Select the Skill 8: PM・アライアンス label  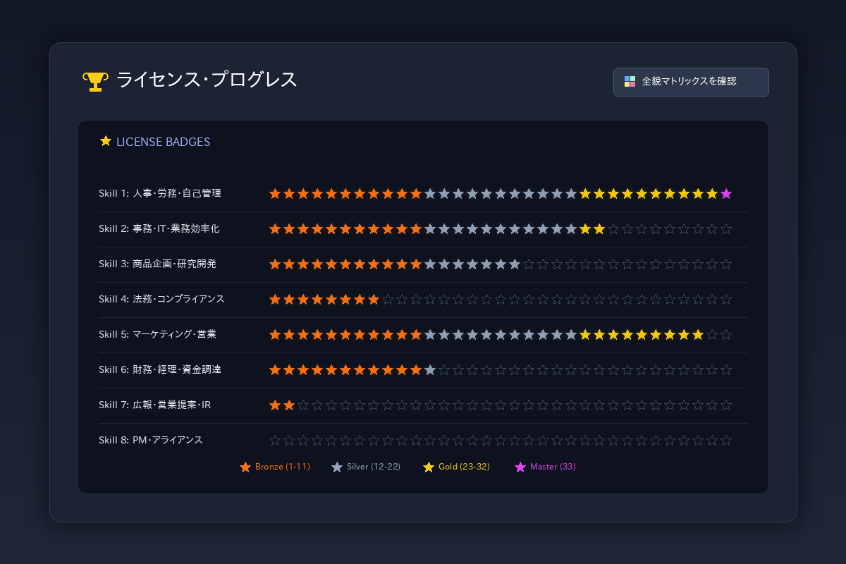[151, 440]
